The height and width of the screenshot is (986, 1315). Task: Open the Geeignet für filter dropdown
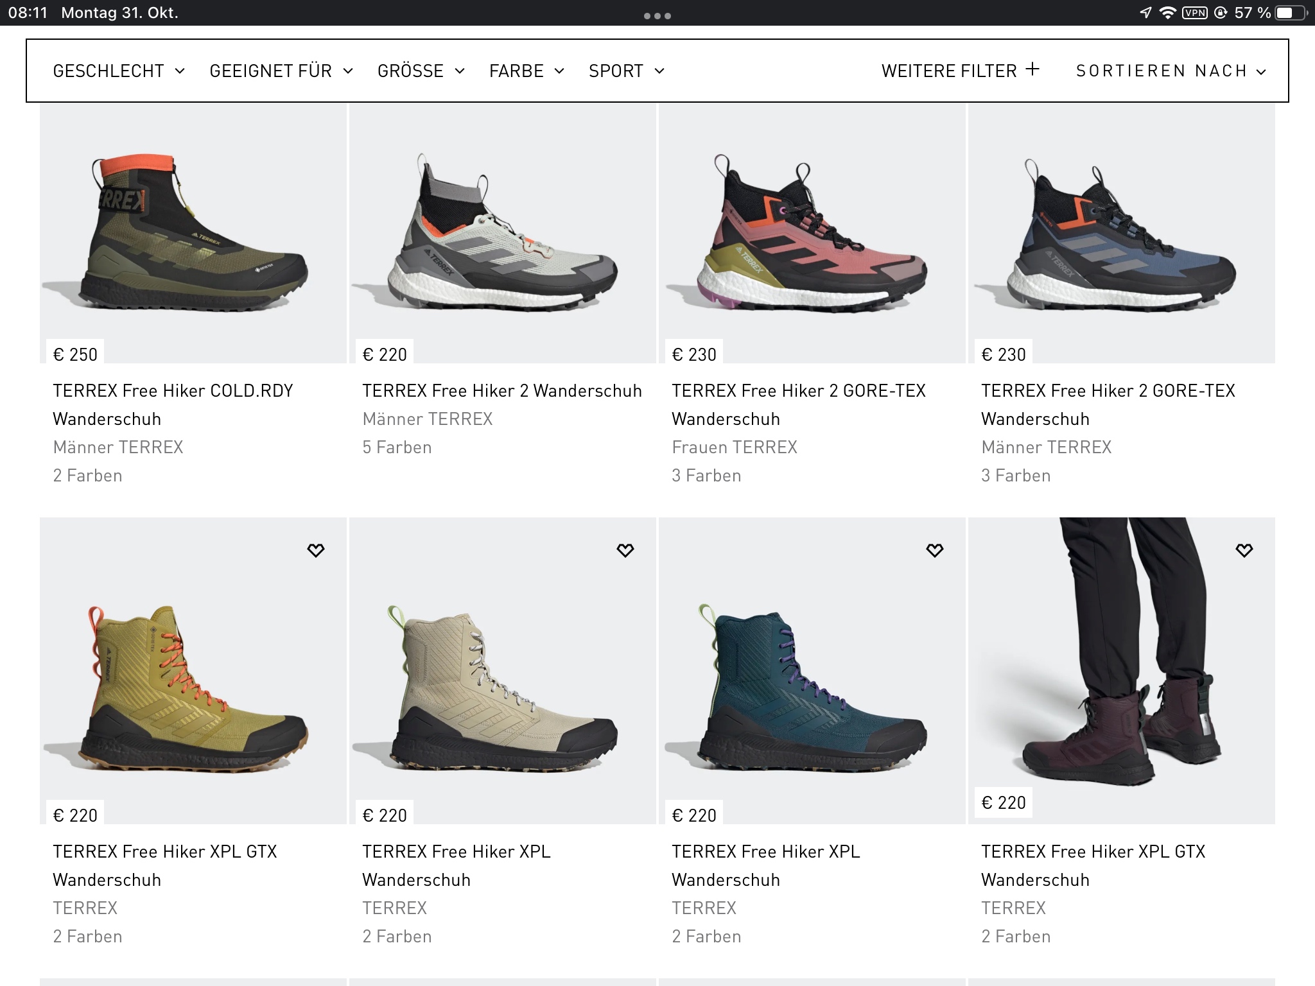[281, 71]
